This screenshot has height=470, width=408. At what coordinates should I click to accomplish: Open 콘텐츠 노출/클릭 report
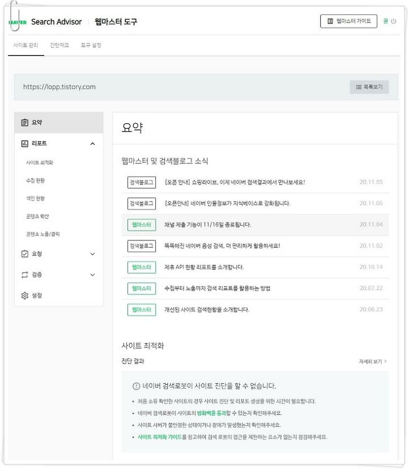[x=43, y=234]
